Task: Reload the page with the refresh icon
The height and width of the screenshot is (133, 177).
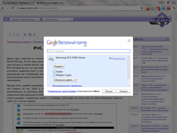Action: [x=12, y=8]
